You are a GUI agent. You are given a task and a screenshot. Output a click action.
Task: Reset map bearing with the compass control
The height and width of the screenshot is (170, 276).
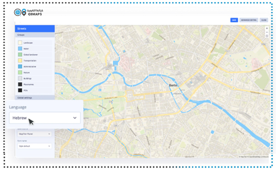pyautogui.click(x=267, y=36)
